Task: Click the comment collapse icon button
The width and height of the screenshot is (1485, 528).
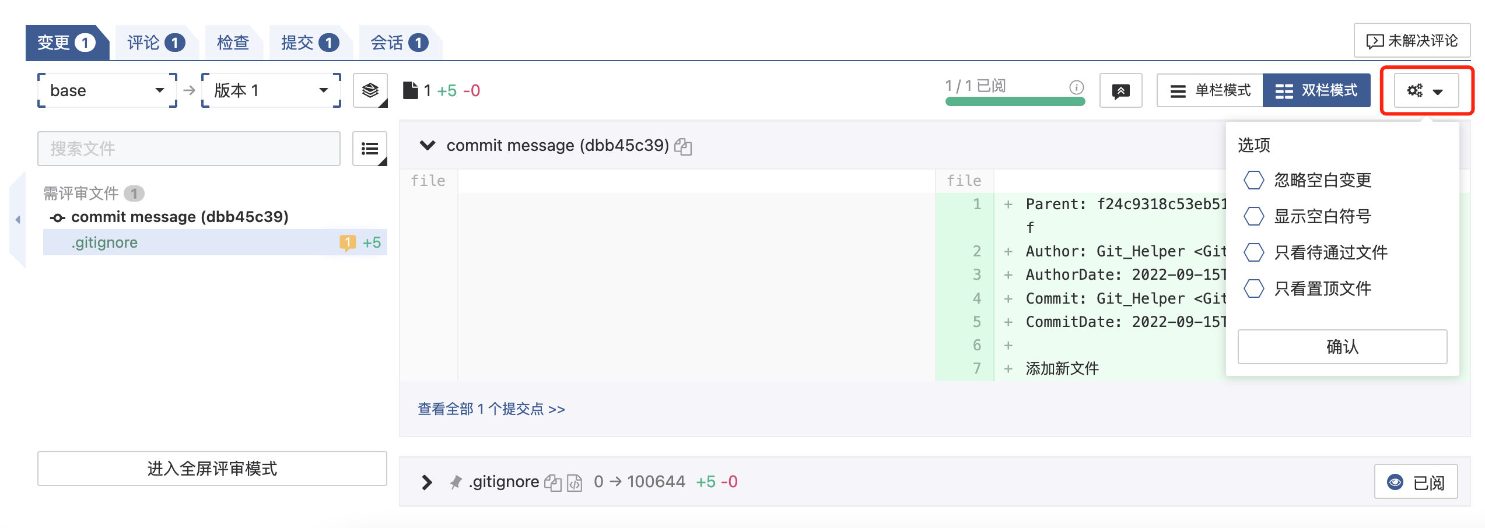Action: 1120,90
